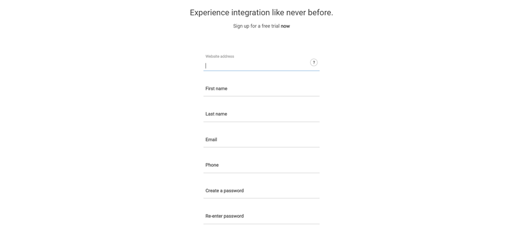Click the small "Website address" floating label
The width and height of the screenshot is (512, 225).
pyautogui.click(x=220, y=56)
